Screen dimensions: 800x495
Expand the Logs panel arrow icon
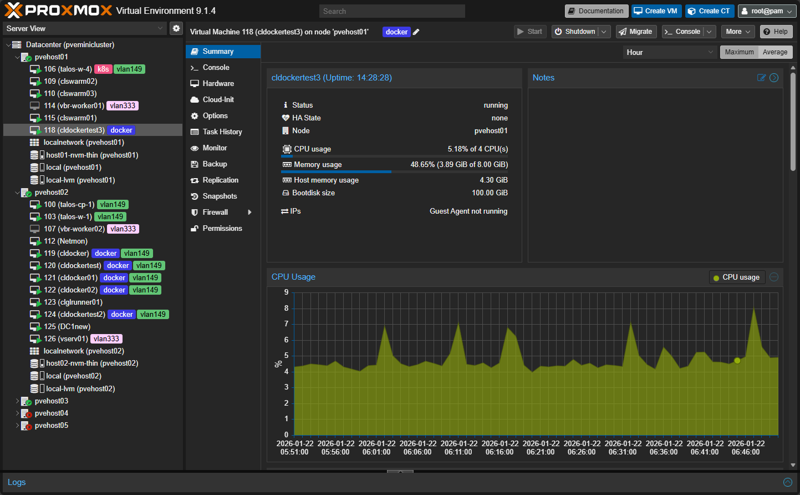pos(787,482)
